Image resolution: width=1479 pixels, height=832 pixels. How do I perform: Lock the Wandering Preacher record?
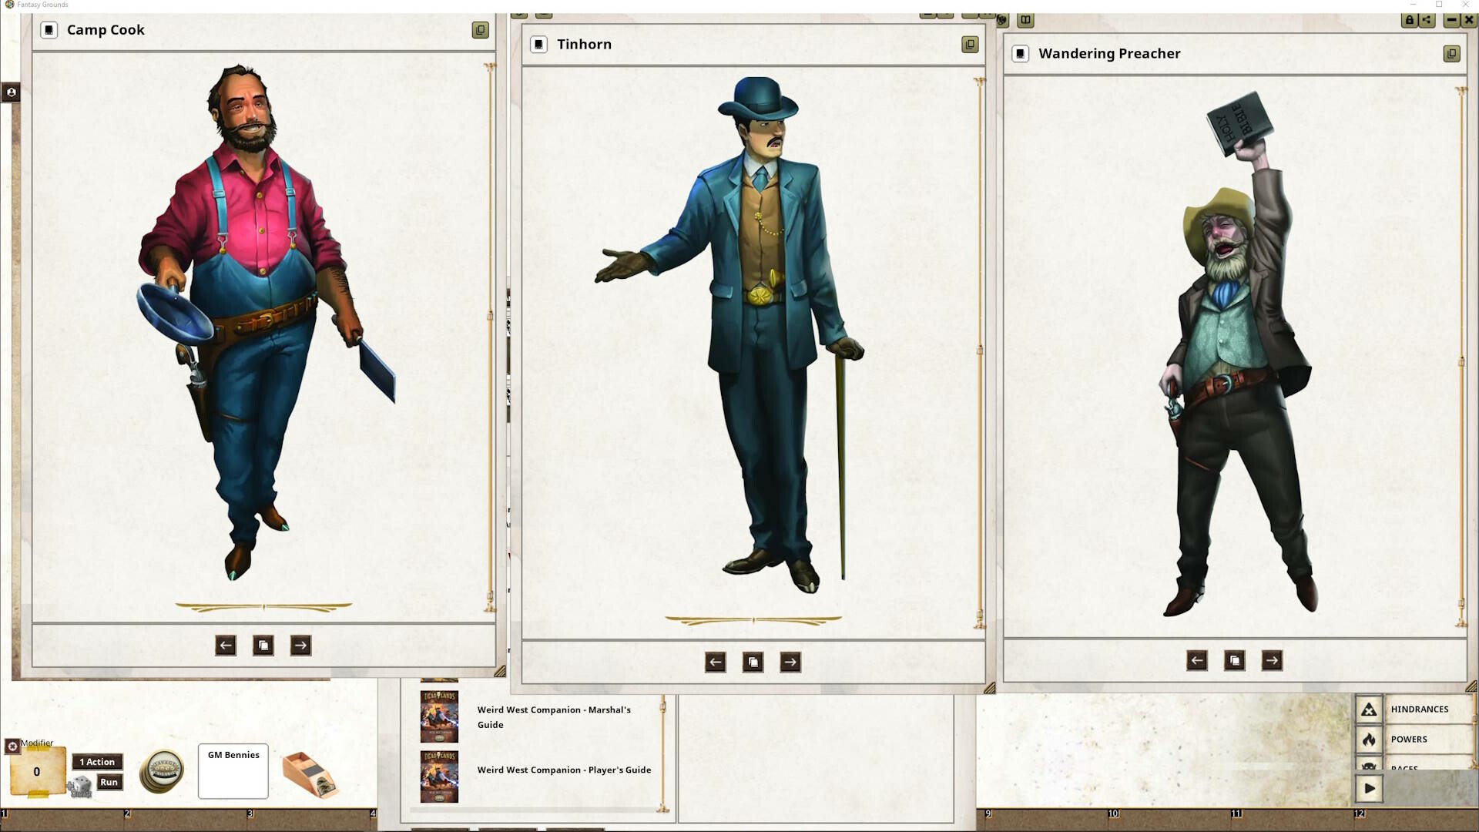[x=1409, y=21]
